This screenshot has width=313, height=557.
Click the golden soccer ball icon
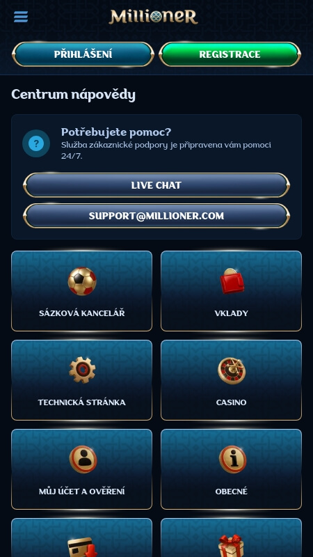(82, 281)
